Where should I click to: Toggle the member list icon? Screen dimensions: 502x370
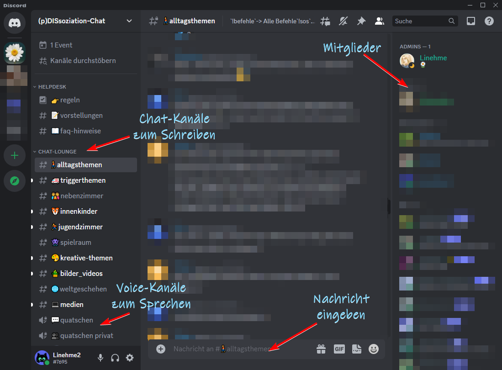380,21
